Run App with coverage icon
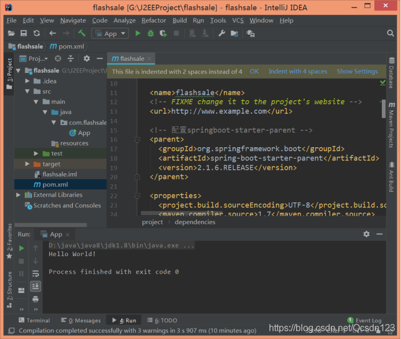401x339 pixels. coord(163,33)
